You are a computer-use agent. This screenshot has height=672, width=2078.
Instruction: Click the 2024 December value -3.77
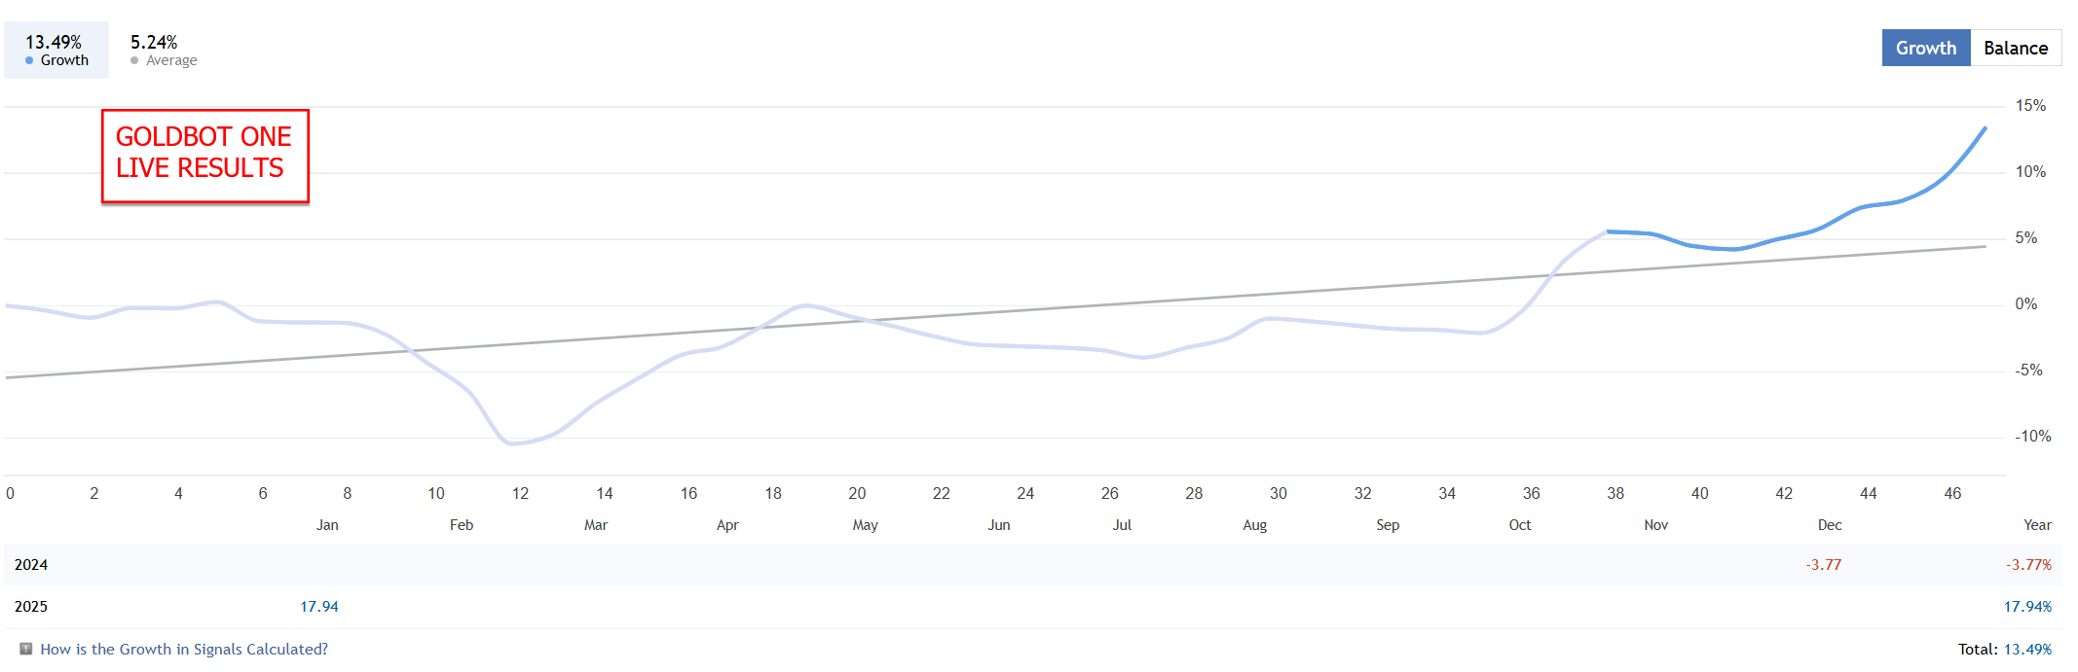pos(1823,565)
